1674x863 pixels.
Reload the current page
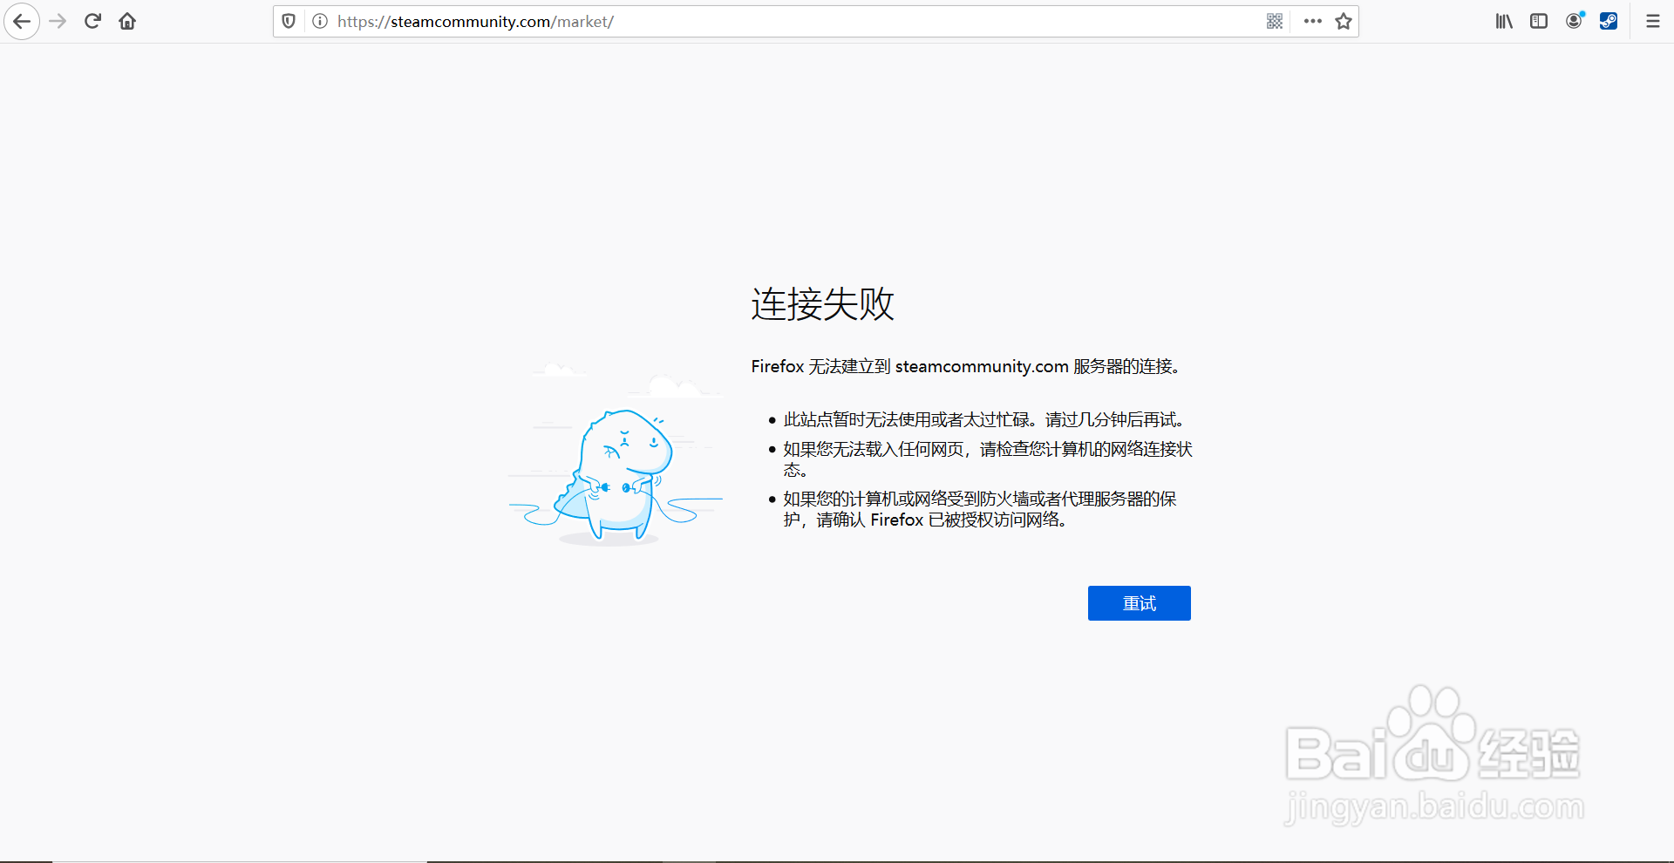pos(92,22)
